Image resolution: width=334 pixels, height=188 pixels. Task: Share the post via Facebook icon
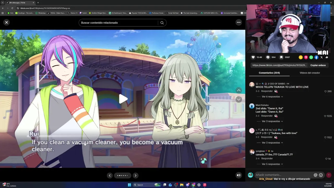point(316,57)
